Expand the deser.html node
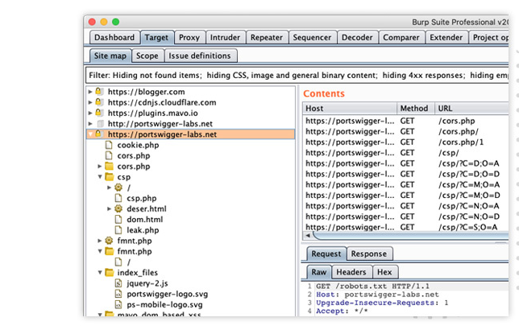Screen dimensions: 519x334 click(x=110, y=208)
